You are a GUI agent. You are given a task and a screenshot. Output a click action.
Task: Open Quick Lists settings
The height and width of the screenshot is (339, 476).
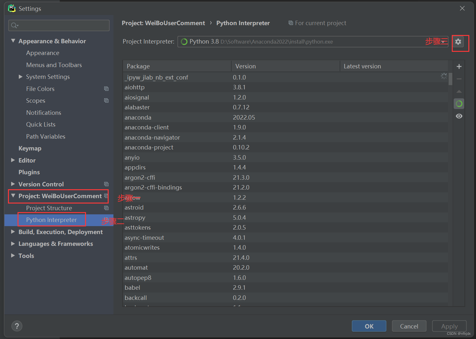tap(41, 125)
